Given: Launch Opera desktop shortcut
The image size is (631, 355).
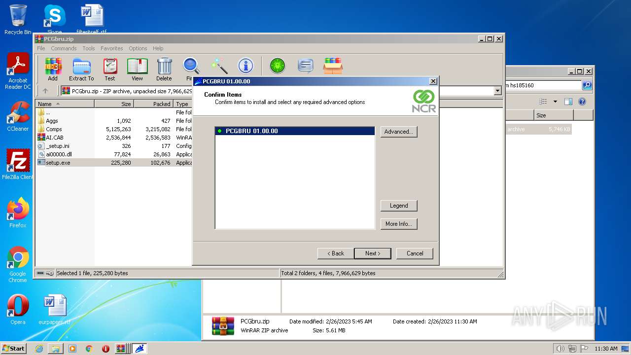Looking at the screenshot, I should click(18, 310).
